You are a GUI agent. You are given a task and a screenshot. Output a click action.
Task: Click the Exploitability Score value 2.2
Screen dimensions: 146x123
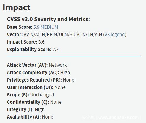tap(56, 49)
